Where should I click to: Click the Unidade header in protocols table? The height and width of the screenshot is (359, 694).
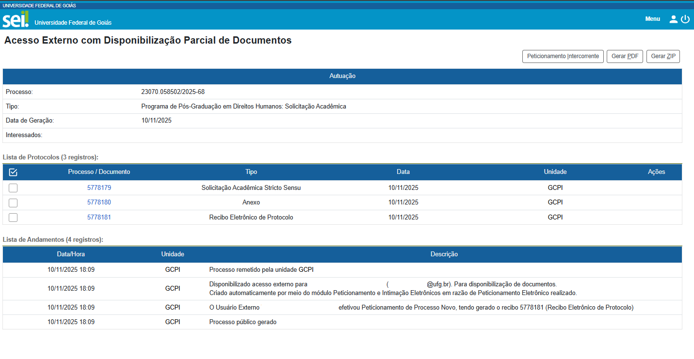coord(555,172)
